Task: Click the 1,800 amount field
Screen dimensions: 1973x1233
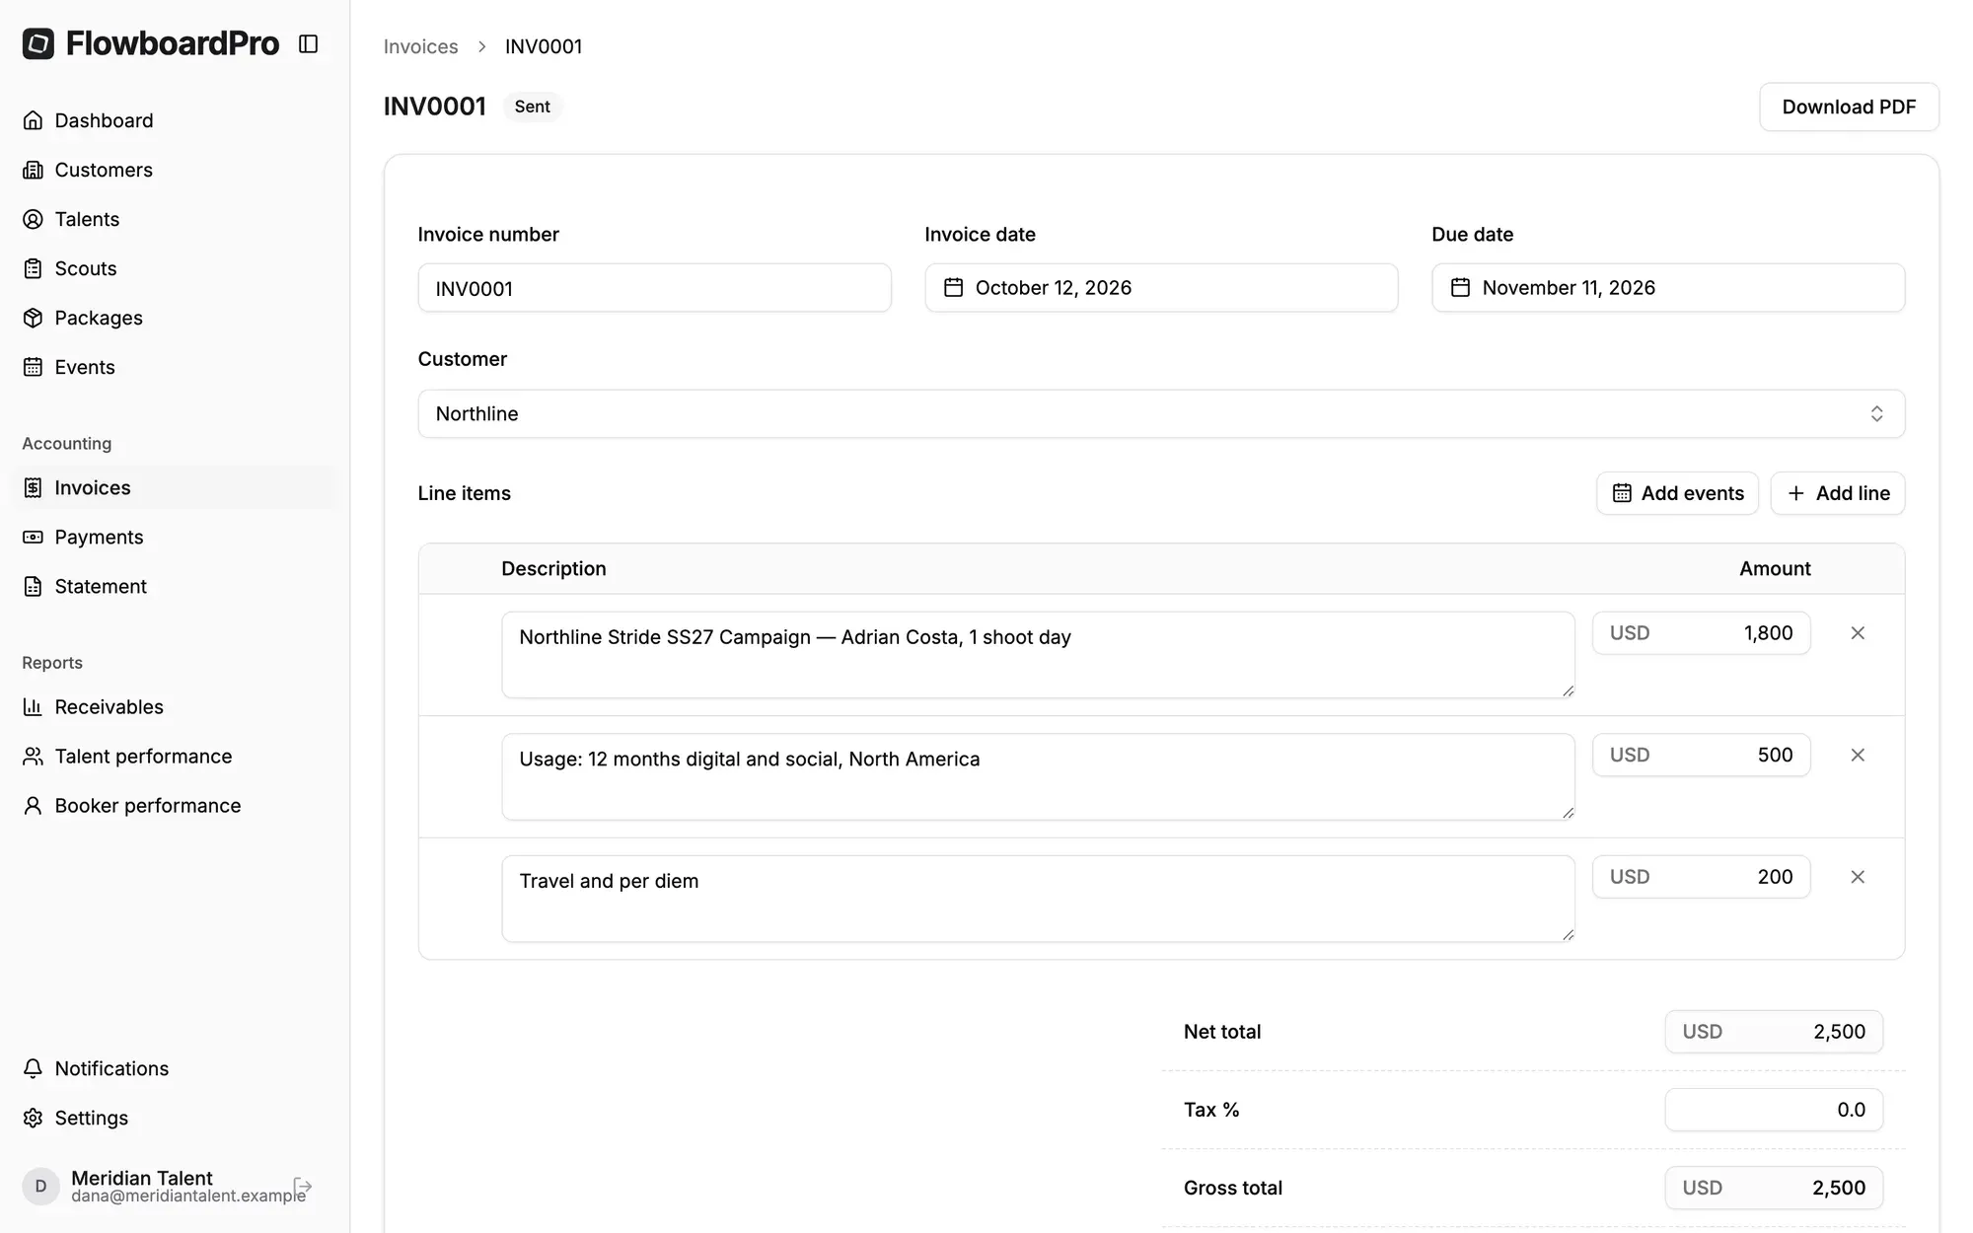Action: click(x=1701, y=633)
